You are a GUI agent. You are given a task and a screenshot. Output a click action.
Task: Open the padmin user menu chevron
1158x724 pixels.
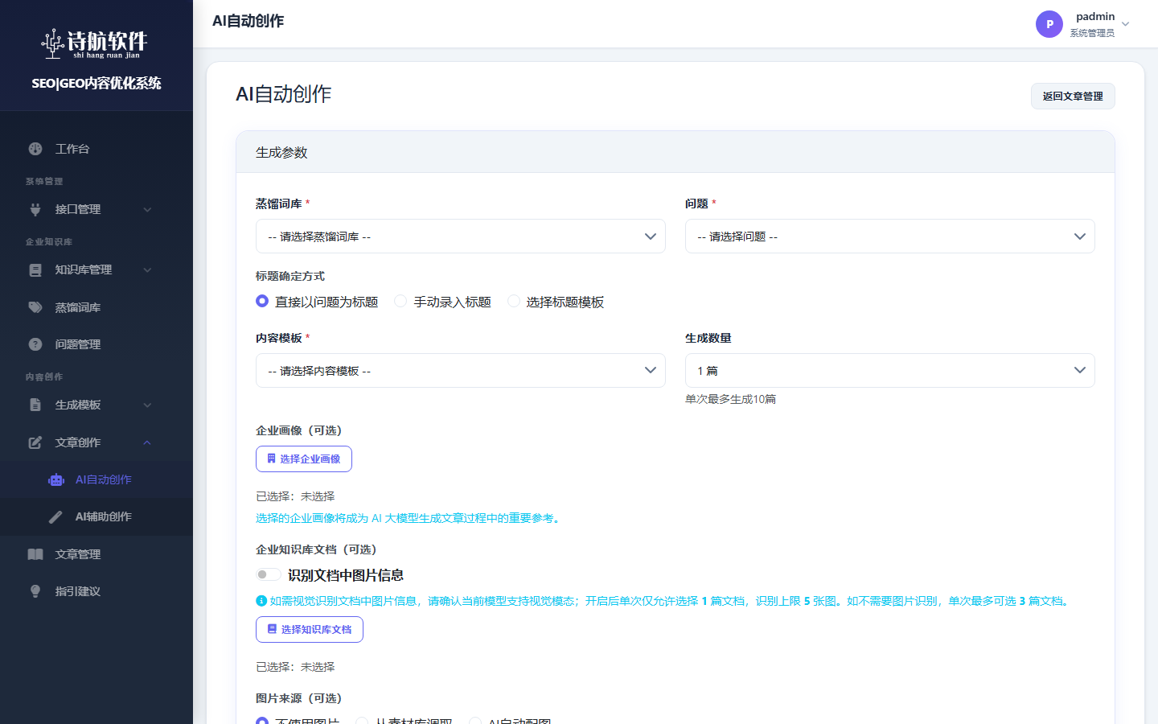[x=1126, y=24]
